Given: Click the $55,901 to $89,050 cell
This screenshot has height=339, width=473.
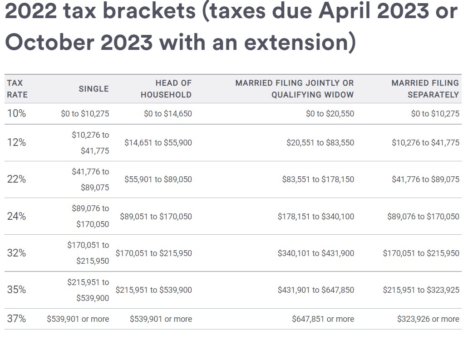Looking at the screenshot, I should 158,179.
